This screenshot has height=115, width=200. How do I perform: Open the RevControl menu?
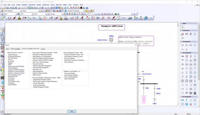(x=32, y=5)
